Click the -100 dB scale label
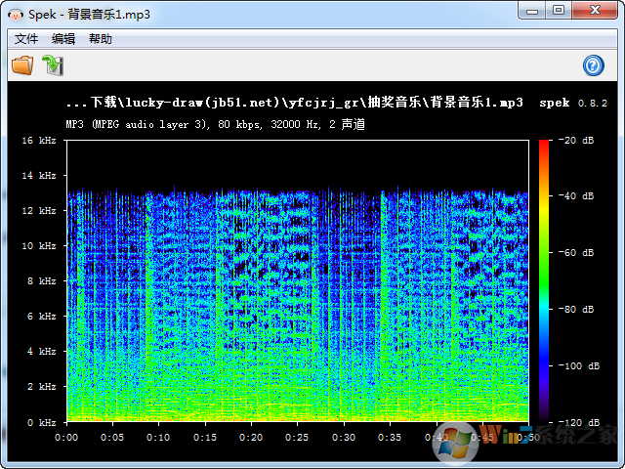The height and width of the screenshot is (469, 625). pyautogui.click(x=579, y=365)
